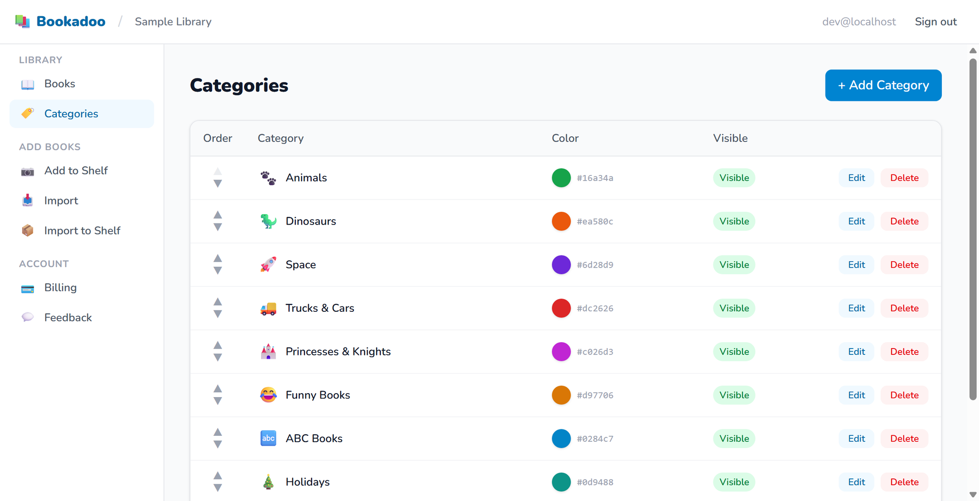Viewport: 979px width, 501px height.
Task: Edit the Princesses & Knights category
Action: coord(856,351)
